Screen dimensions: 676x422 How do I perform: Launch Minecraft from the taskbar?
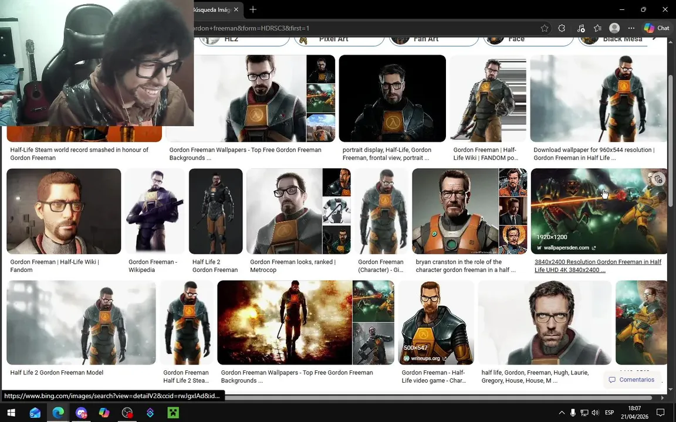(x=173, y=413)
